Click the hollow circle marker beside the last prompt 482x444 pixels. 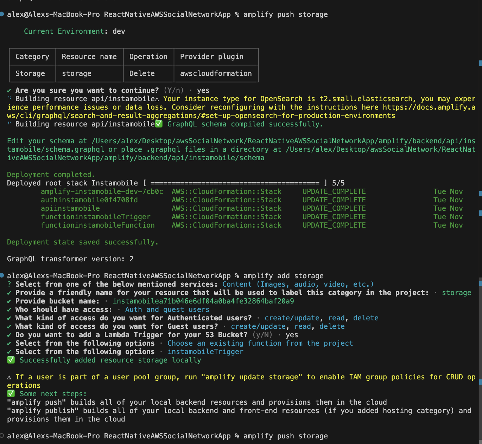[2, 436]
